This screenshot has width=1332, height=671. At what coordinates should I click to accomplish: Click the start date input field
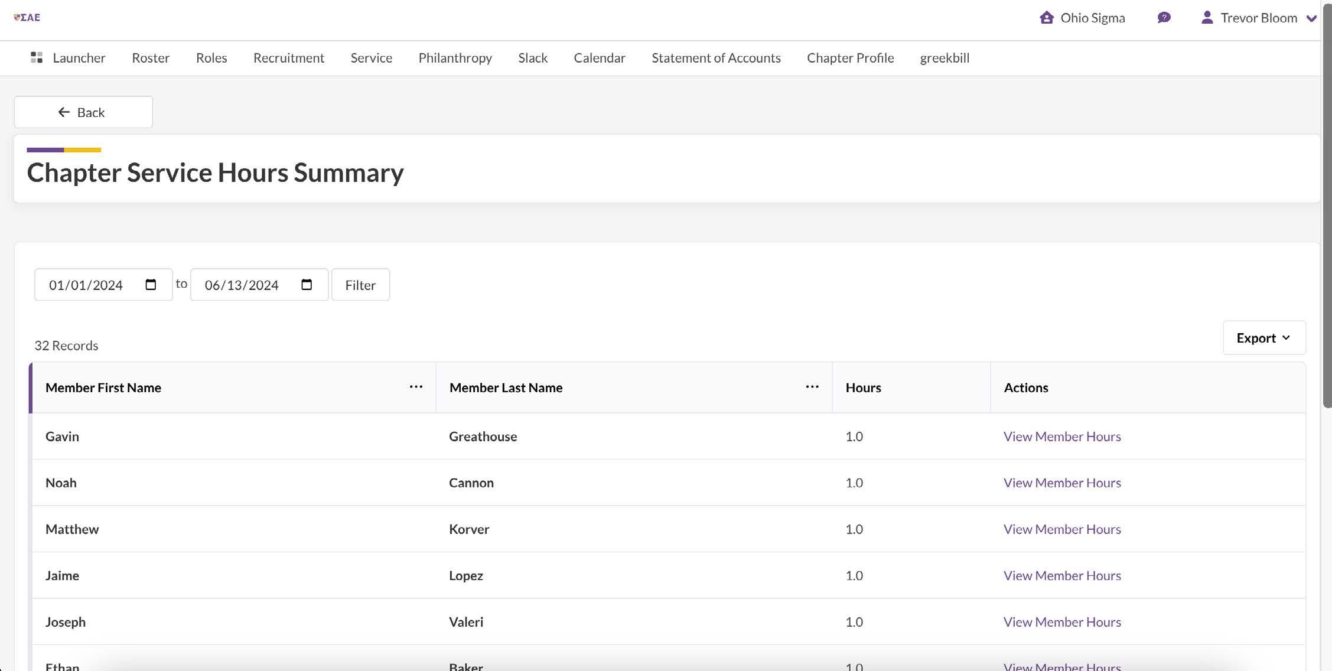coord(86,285)
